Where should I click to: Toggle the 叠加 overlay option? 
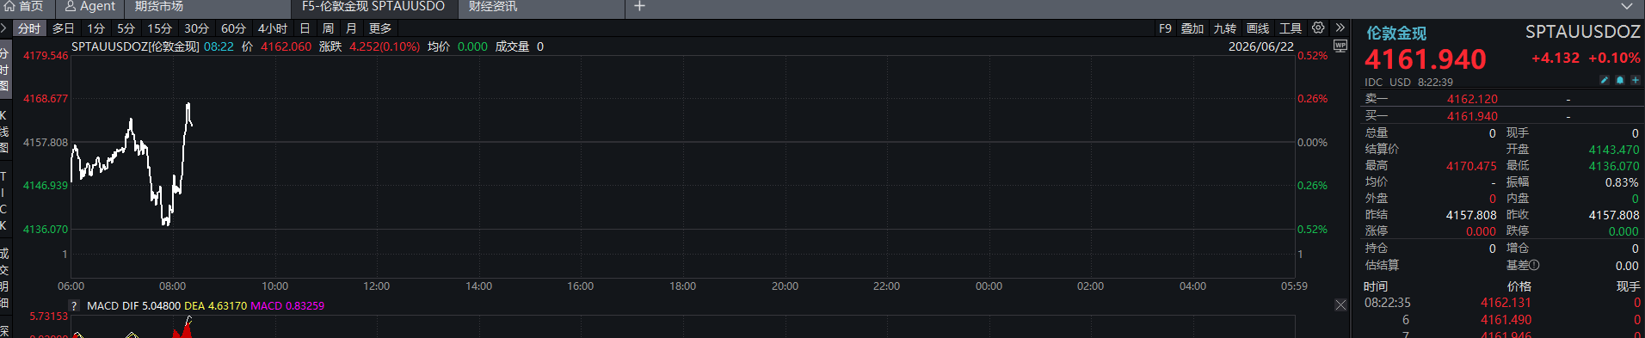click(1192, 28)
